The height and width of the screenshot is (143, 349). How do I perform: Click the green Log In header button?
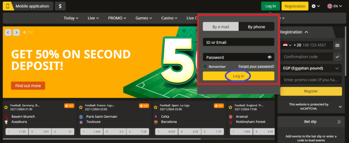click(270, 6)
